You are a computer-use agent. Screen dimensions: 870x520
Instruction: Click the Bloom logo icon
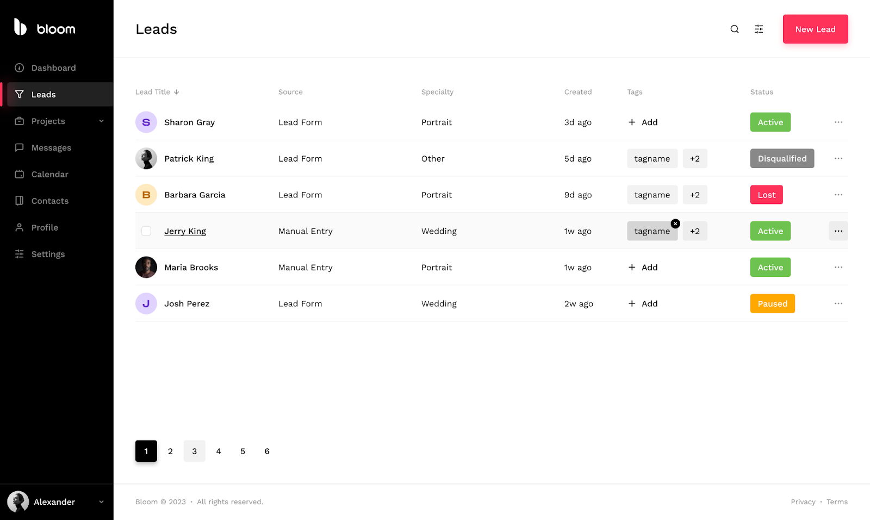point(20,27)
